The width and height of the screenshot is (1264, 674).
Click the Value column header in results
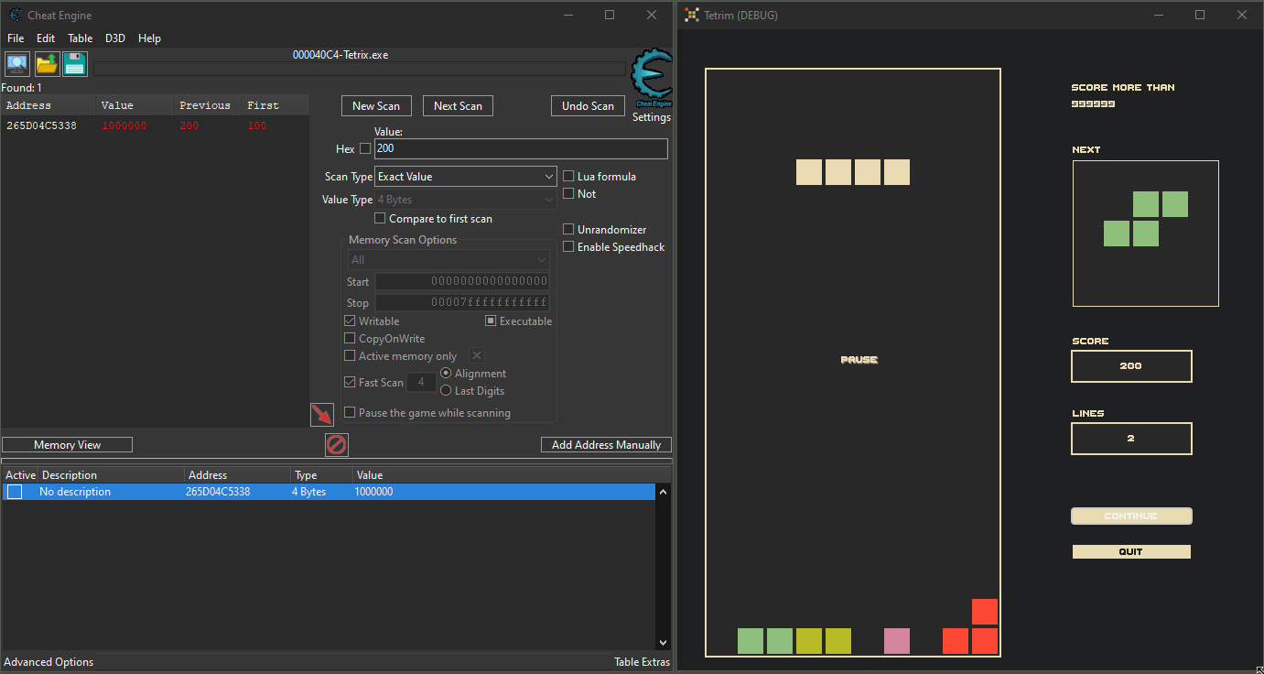click(134, 105)
